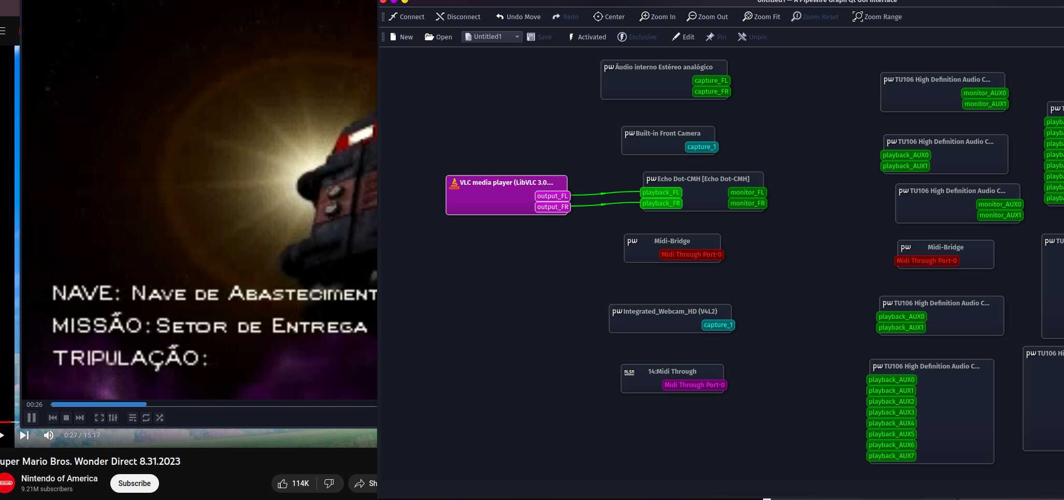Activate the Zoom Range tool

click(877, 17)
